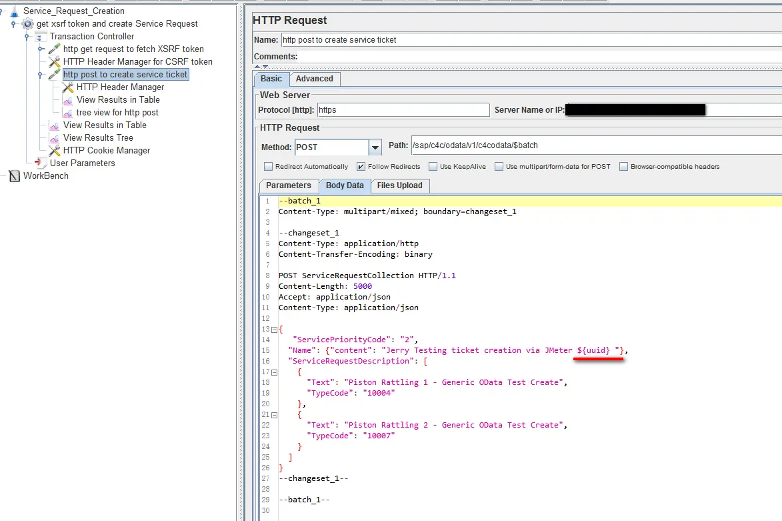Select HTTP Header Manager for CSRF token
Viewport: 782px width, 521px height.
137,62
